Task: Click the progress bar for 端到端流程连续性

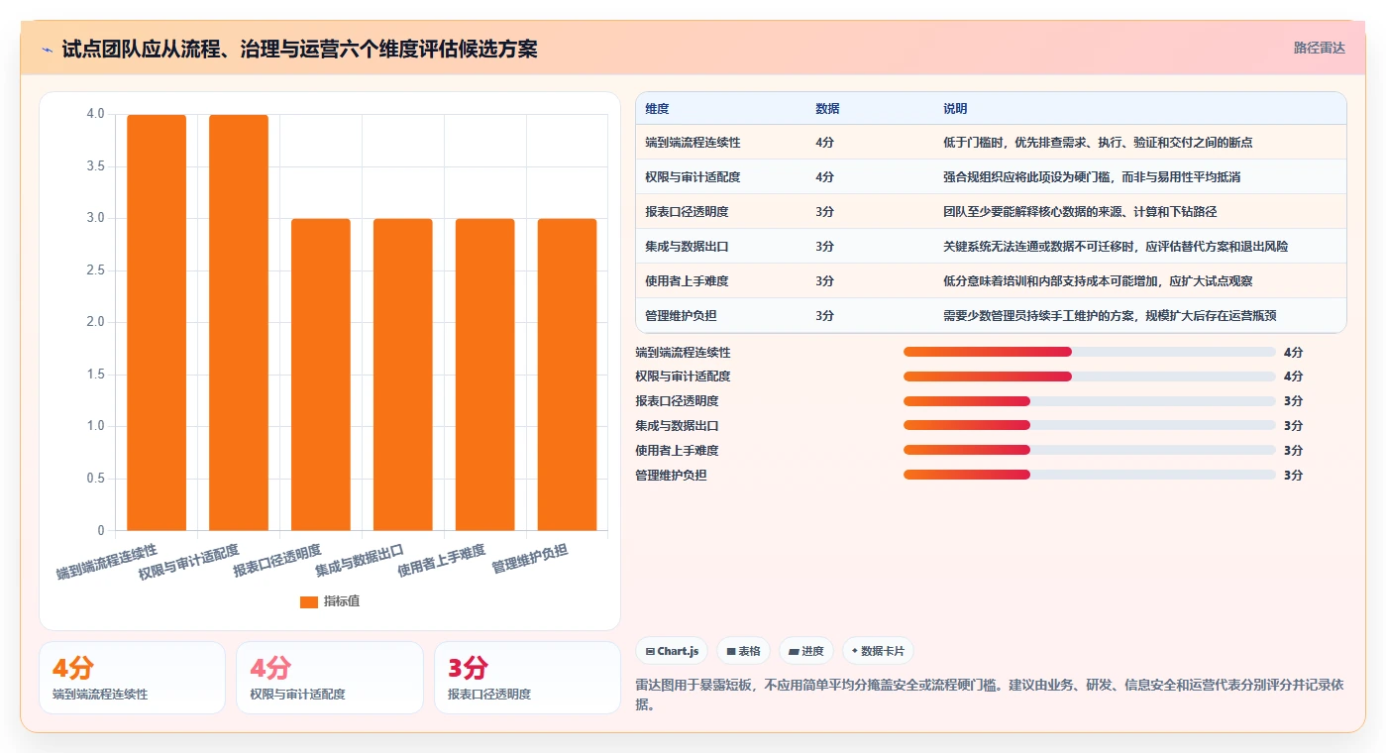Action: pos(1090,352)
